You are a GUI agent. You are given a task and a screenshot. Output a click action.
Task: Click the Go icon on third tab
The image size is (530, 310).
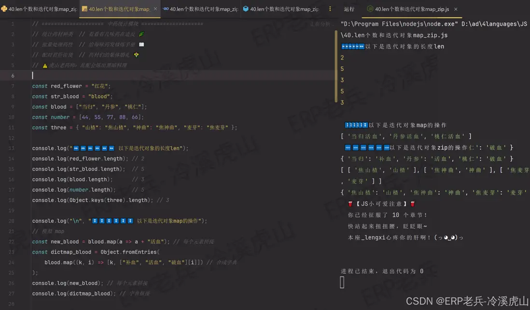(x=166, y=9)
